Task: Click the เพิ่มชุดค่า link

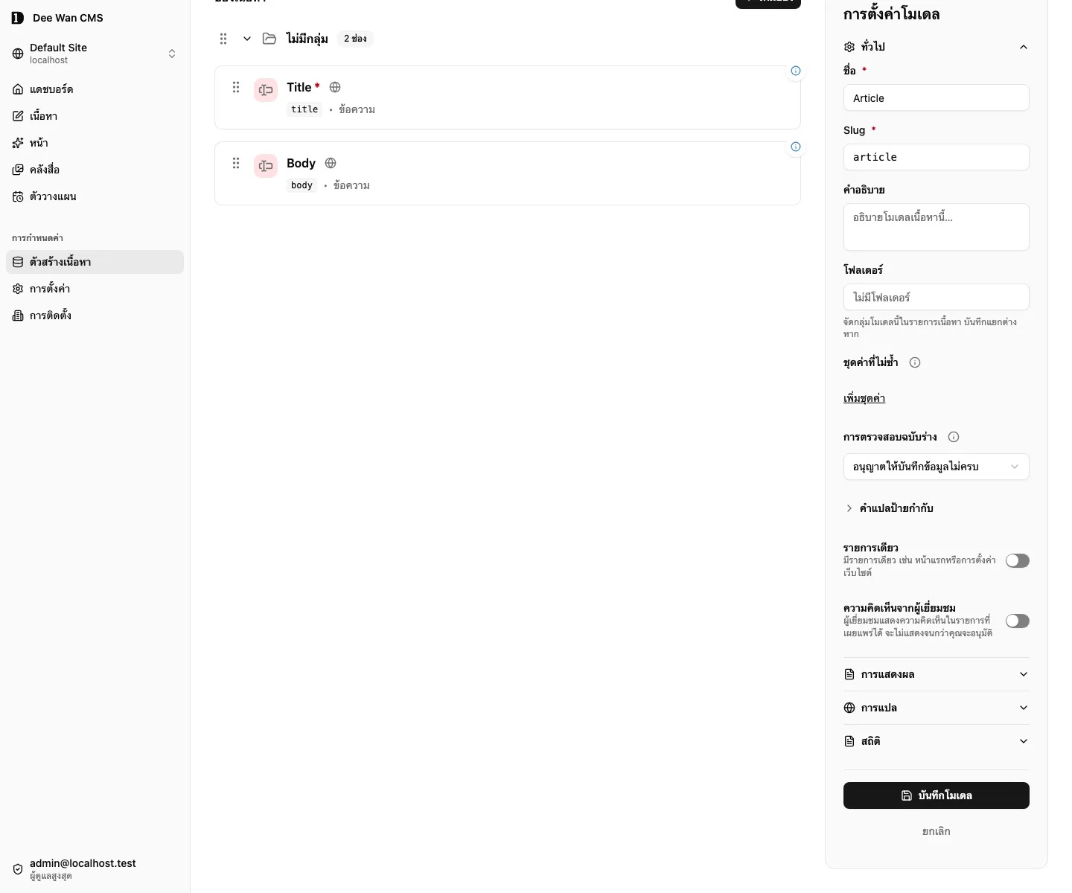Action: pyautogui.click(x=864, y=398)
